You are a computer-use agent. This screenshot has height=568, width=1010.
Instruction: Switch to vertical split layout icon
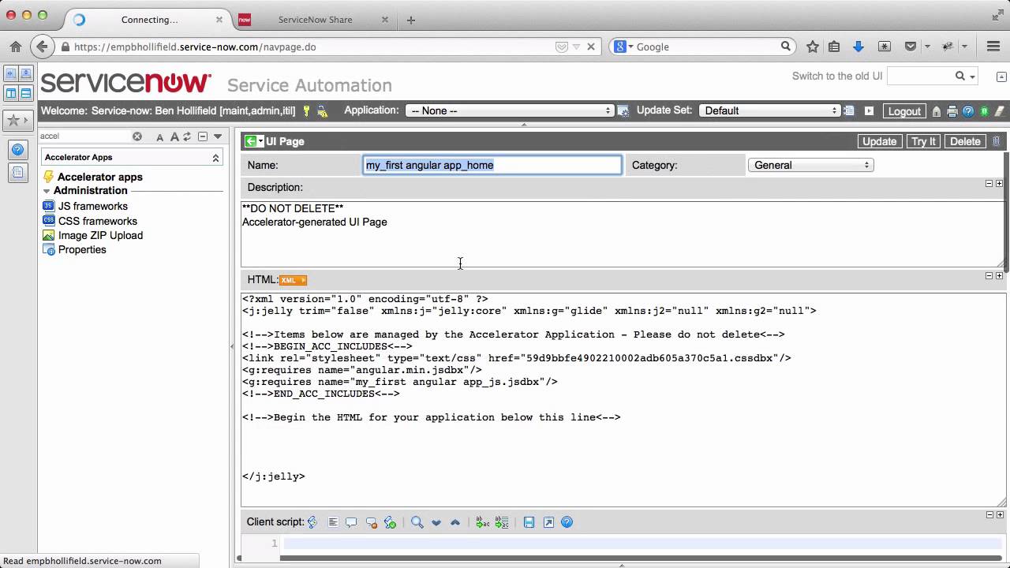point(11,93)
